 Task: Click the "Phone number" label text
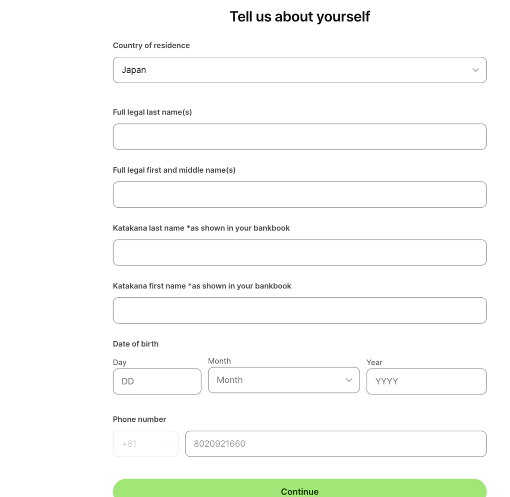point(139,419)
